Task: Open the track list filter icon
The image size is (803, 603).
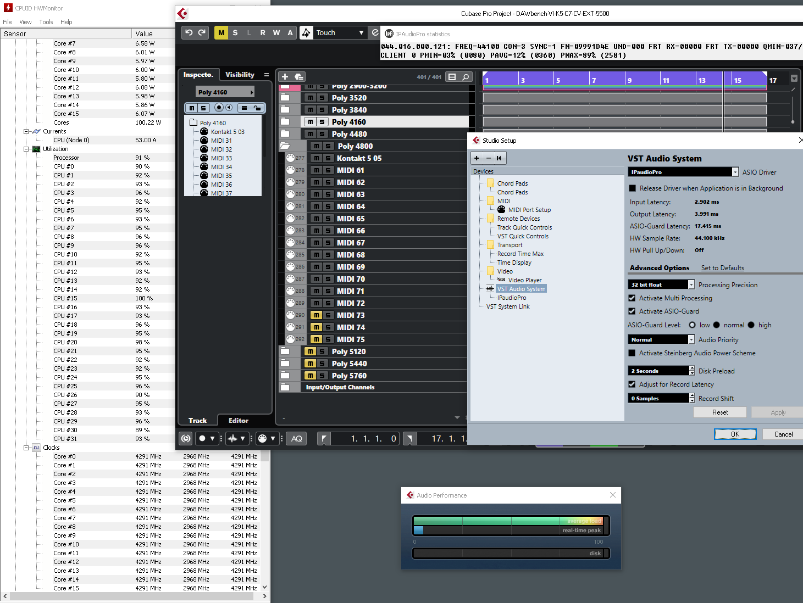Action: (452, 77)
